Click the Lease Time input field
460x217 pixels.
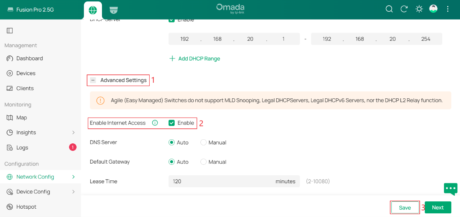click(234, 181)
